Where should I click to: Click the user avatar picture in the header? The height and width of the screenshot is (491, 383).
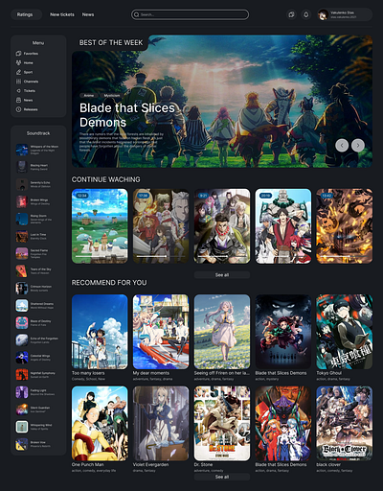(323, 14)
